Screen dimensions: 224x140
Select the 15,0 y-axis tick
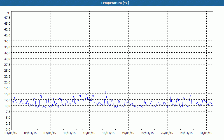tap(8, 94)
